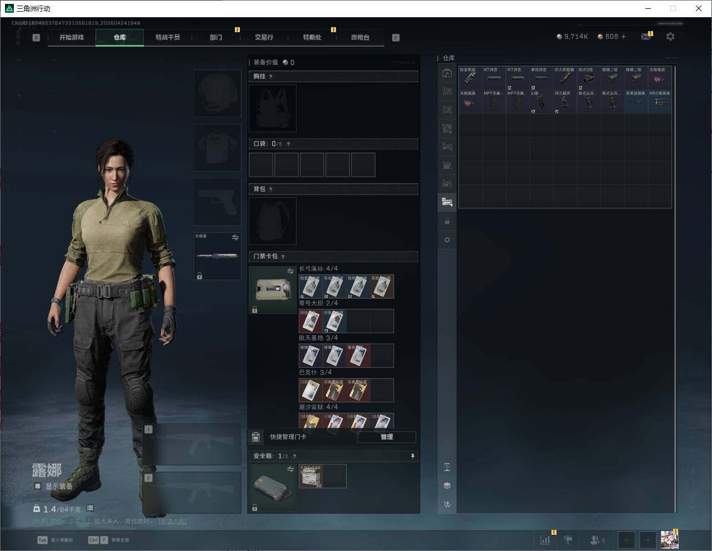Select the secure container thumbnail
The height and width of the screenshot is (551, 712).
click(273, 488)
